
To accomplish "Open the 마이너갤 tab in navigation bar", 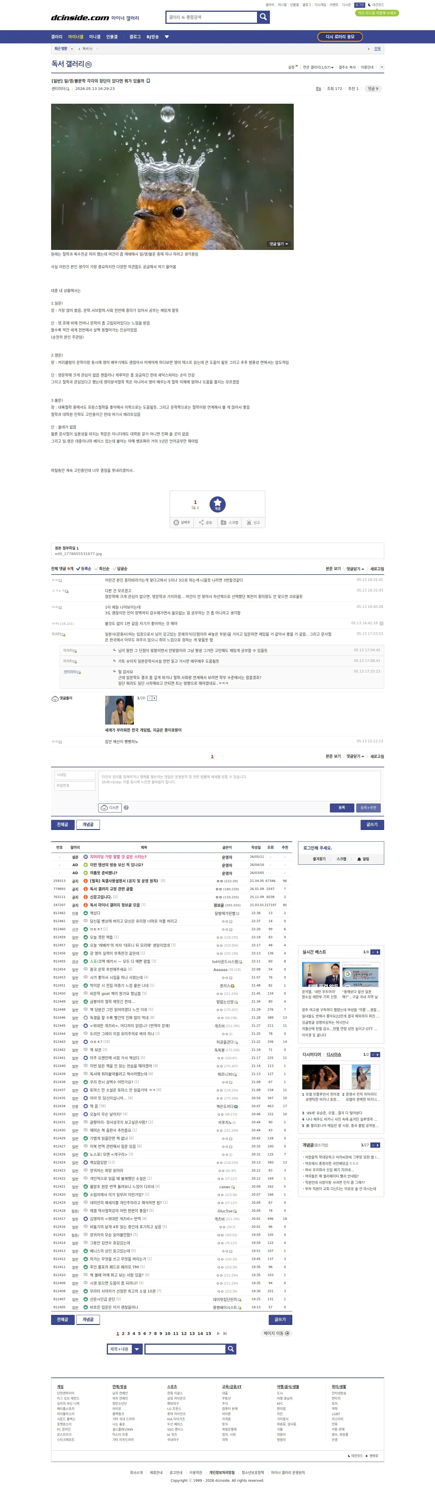I will [x=76, y=36].
